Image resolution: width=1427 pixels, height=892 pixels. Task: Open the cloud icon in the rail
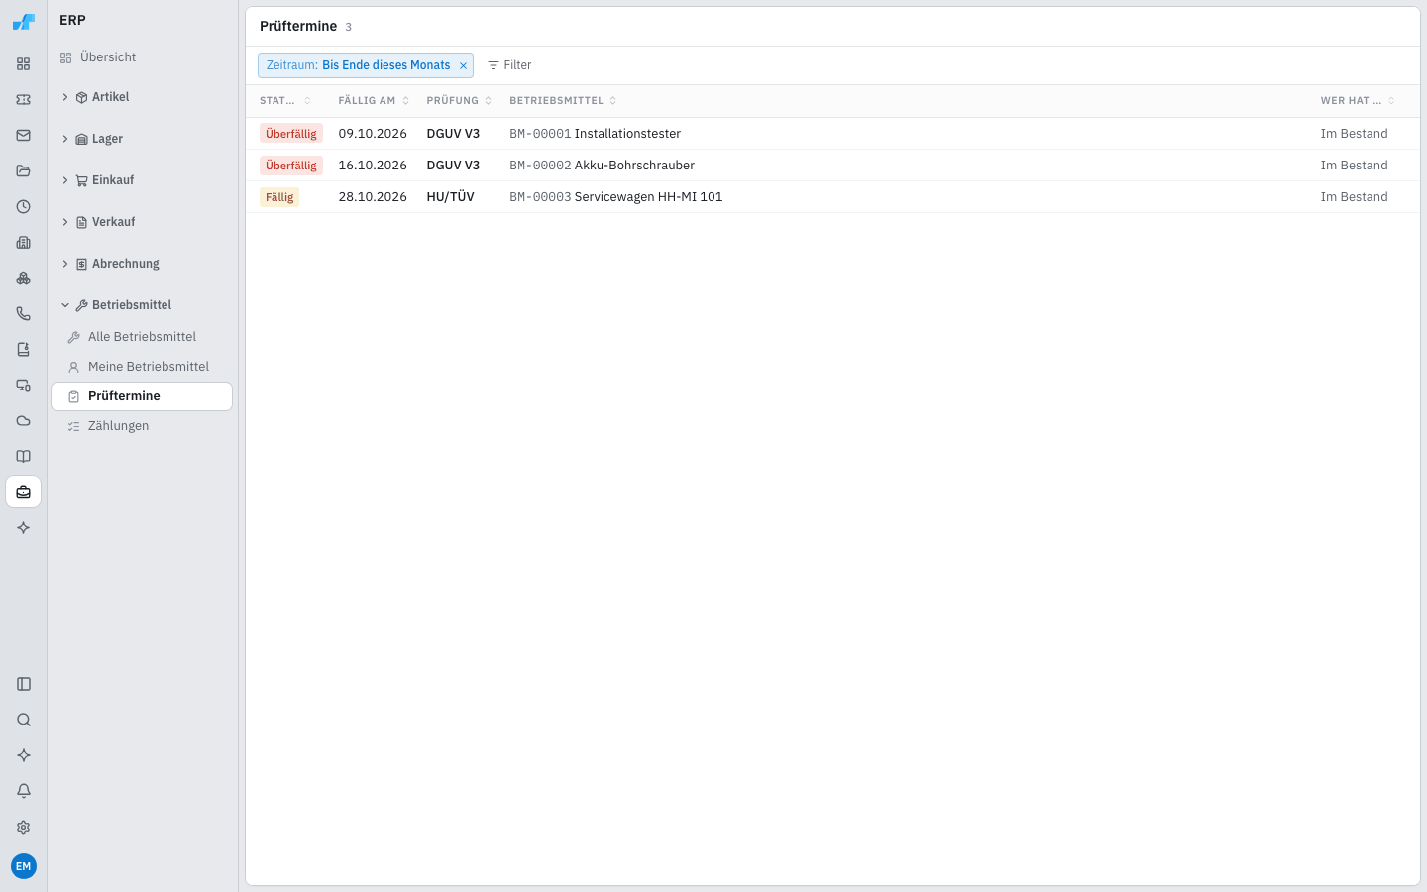[x=24, y=421]
